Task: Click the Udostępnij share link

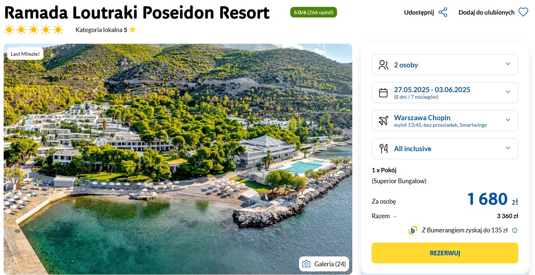Action: (x=419, y=12)
